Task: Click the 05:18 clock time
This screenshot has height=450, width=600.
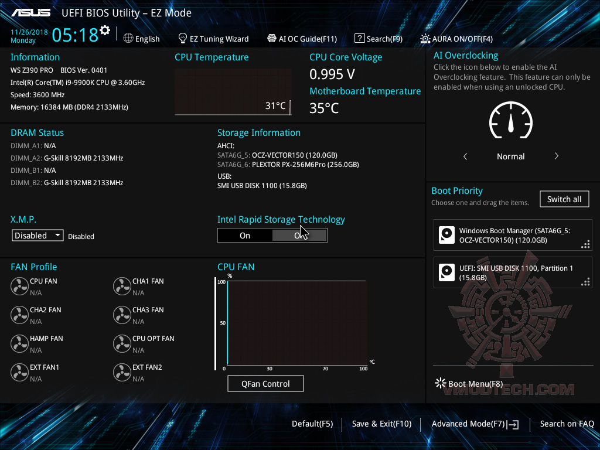Action: [75, 35]
